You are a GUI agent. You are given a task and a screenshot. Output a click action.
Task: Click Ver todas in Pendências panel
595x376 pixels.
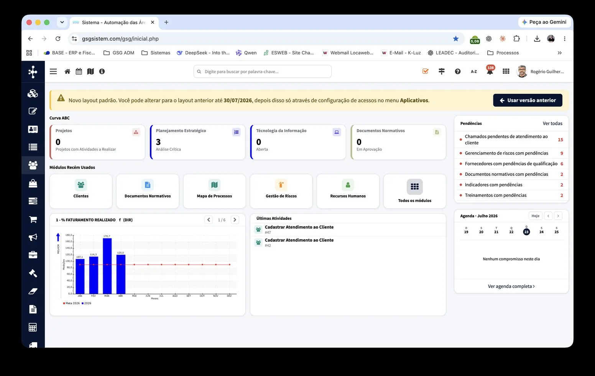coord(552,124)
